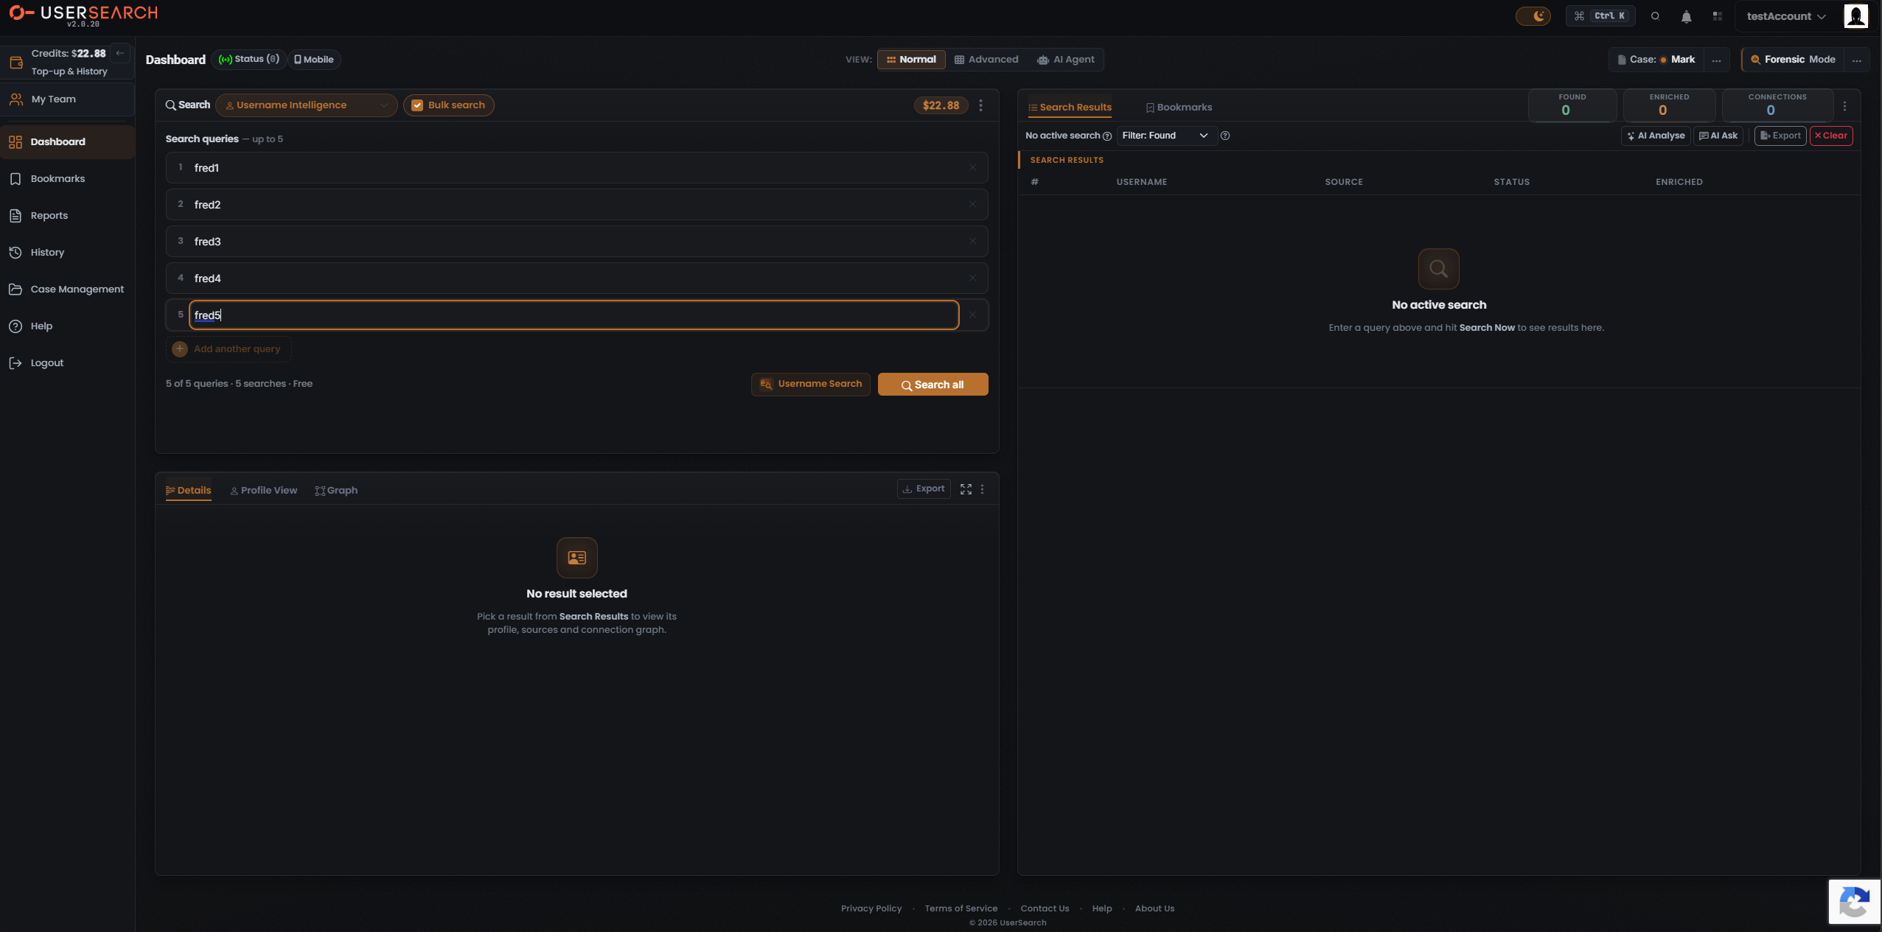Click the circle status icon in header
The image size is (1882, 932).
1655,16
